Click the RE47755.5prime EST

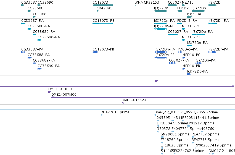(193, 143)
